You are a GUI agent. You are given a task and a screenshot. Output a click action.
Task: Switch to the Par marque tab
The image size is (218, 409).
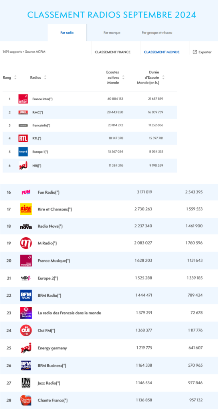[x=112, y=33]
